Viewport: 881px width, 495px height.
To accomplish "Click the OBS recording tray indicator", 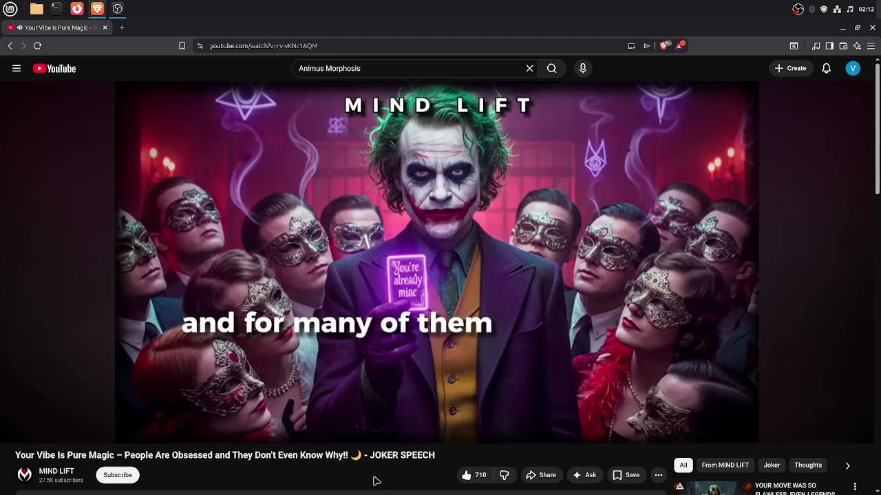I will point(798,9).
